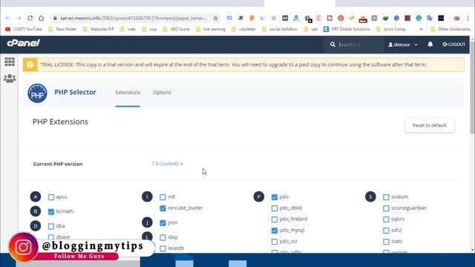Screen dimensions: 475x267
Task: Open the social dofollow bookmark folder
Action: [280, 29]
